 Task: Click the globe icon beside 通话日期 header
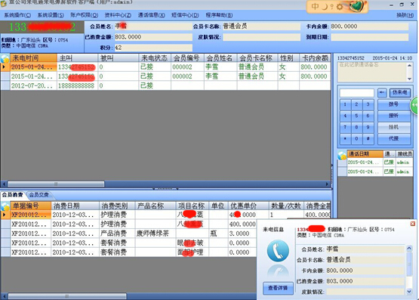(342, 154)
